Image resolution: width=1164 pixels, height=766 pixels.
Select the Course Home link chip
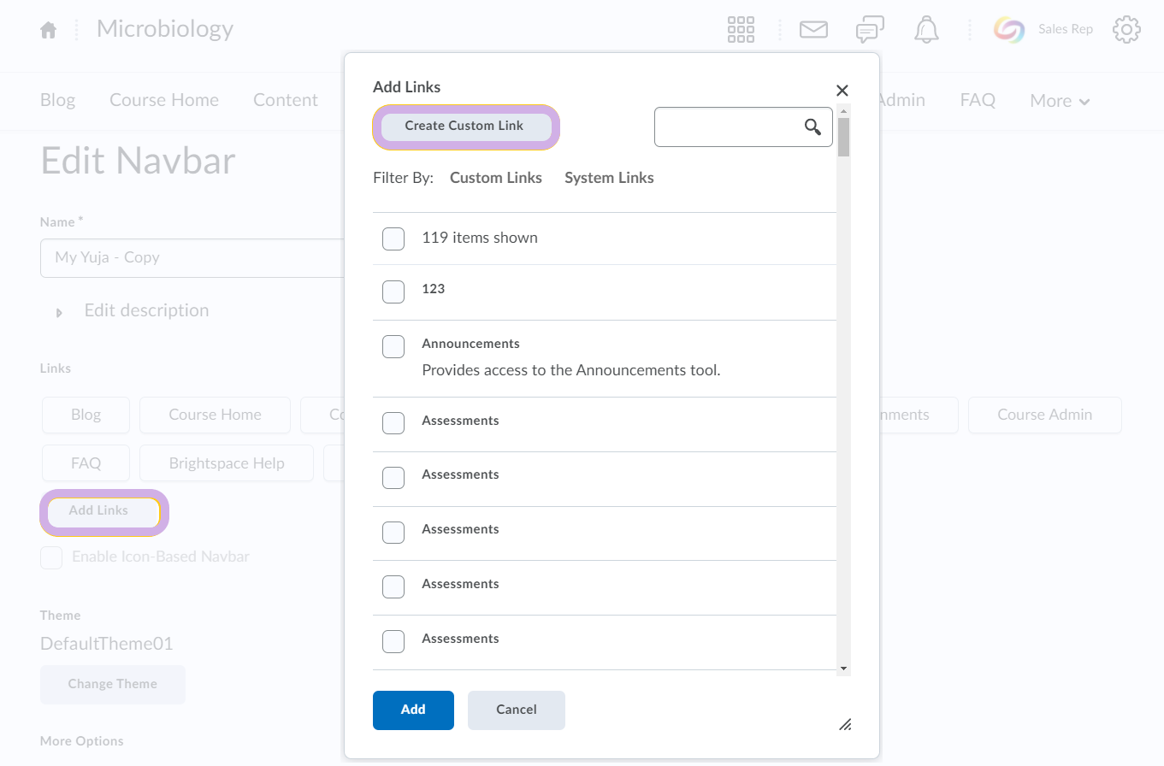pyautogui.click(x=215, y=415)
